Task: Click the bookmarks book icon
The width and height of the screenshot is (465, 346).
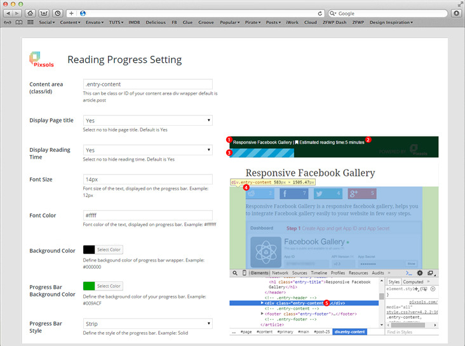Action: coord(18,22)
